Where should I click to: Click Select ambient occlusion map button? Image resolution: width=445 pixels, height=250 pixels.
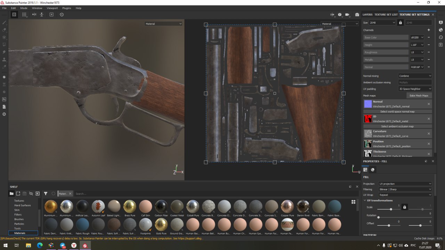tap(397, 126)
